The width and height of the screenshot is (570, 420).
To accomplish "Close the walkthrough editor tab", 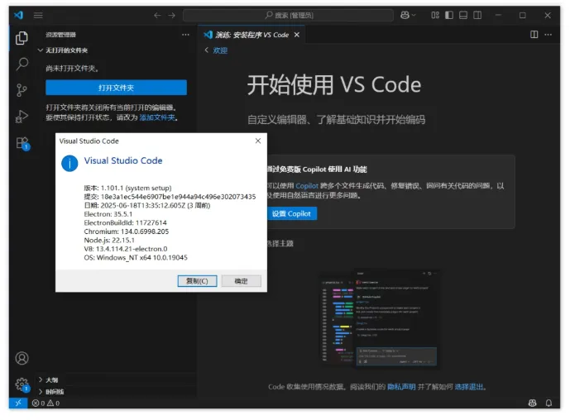I will coord(297,35).
